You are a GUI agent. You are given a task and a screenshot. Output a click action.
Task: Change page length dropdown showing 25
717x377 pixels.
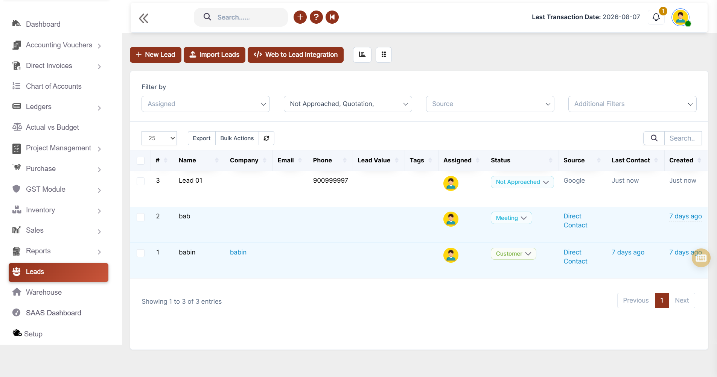click(x=159, y=138)
